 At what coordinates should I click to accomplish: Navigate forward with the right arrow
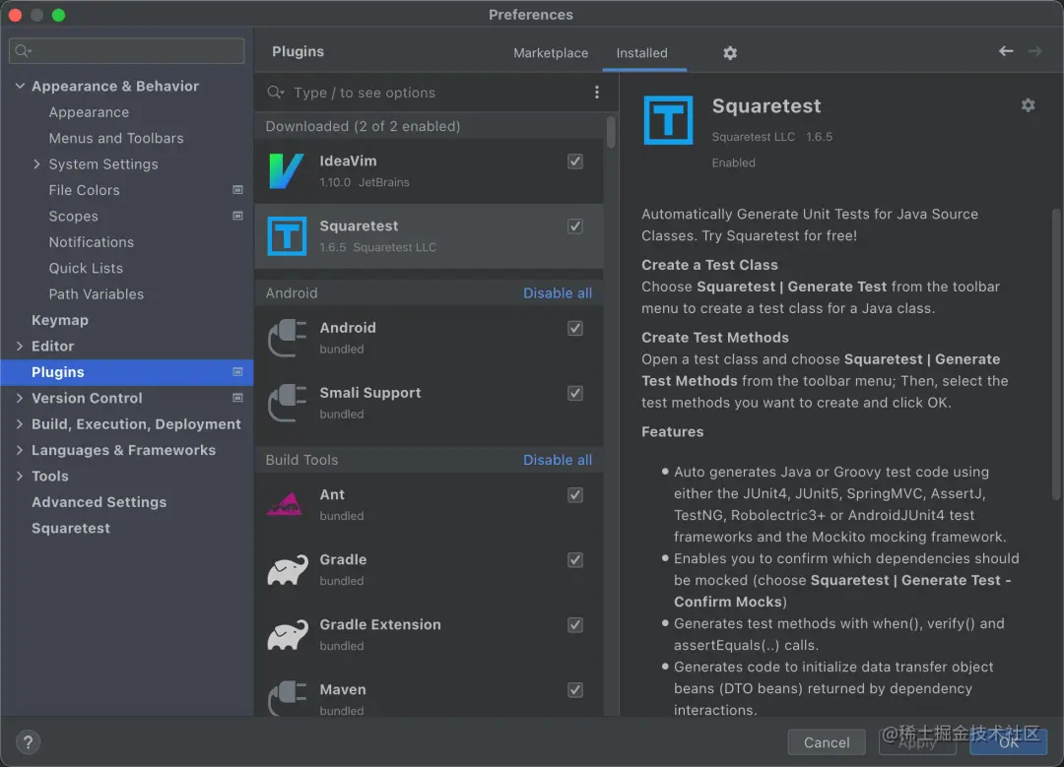[1034, 51]
